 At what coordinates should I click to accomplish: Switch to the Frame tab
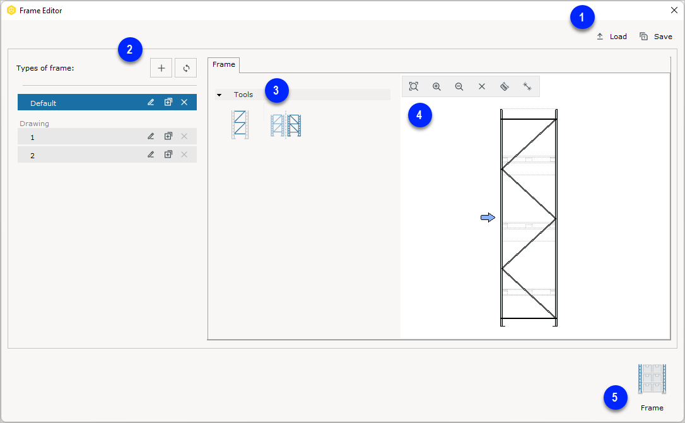click(x=223, y=64)
